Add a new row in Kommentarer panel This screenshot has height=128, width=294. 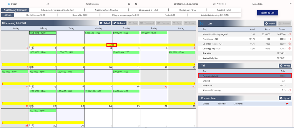tap(285, 98)
